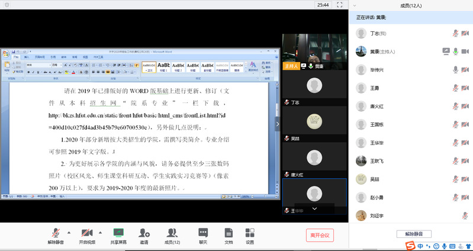
Task: Toggle the microphone icon in 丁志's member row
Action: [455, 34]
